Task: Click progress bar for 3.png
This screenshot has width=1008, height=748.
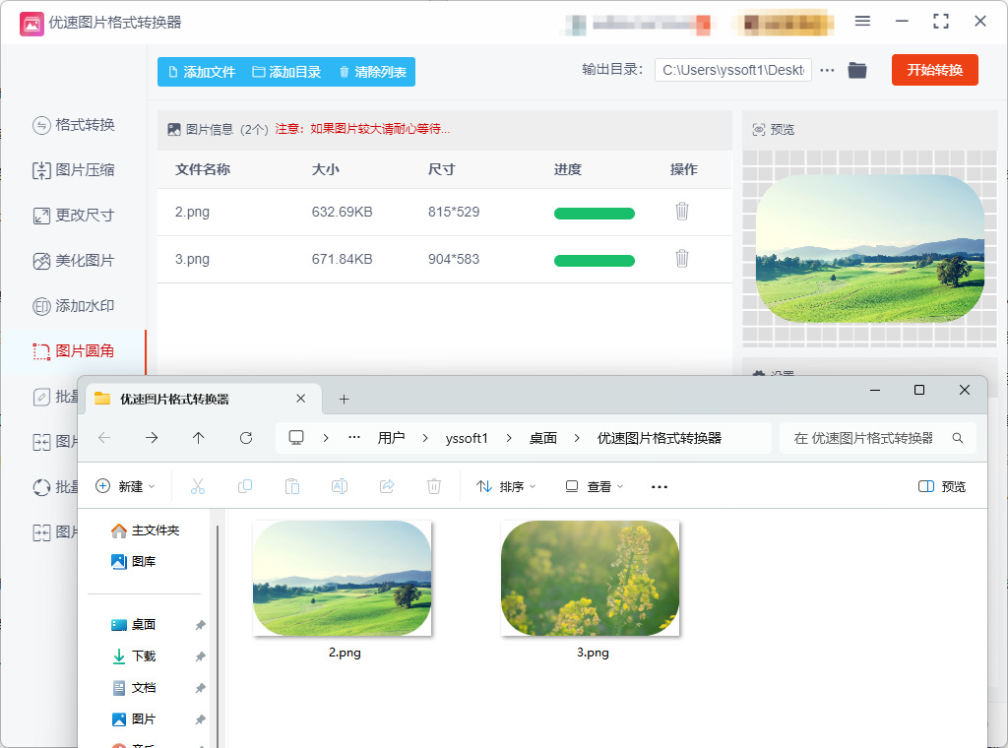Action: click(x=594, y=260)
